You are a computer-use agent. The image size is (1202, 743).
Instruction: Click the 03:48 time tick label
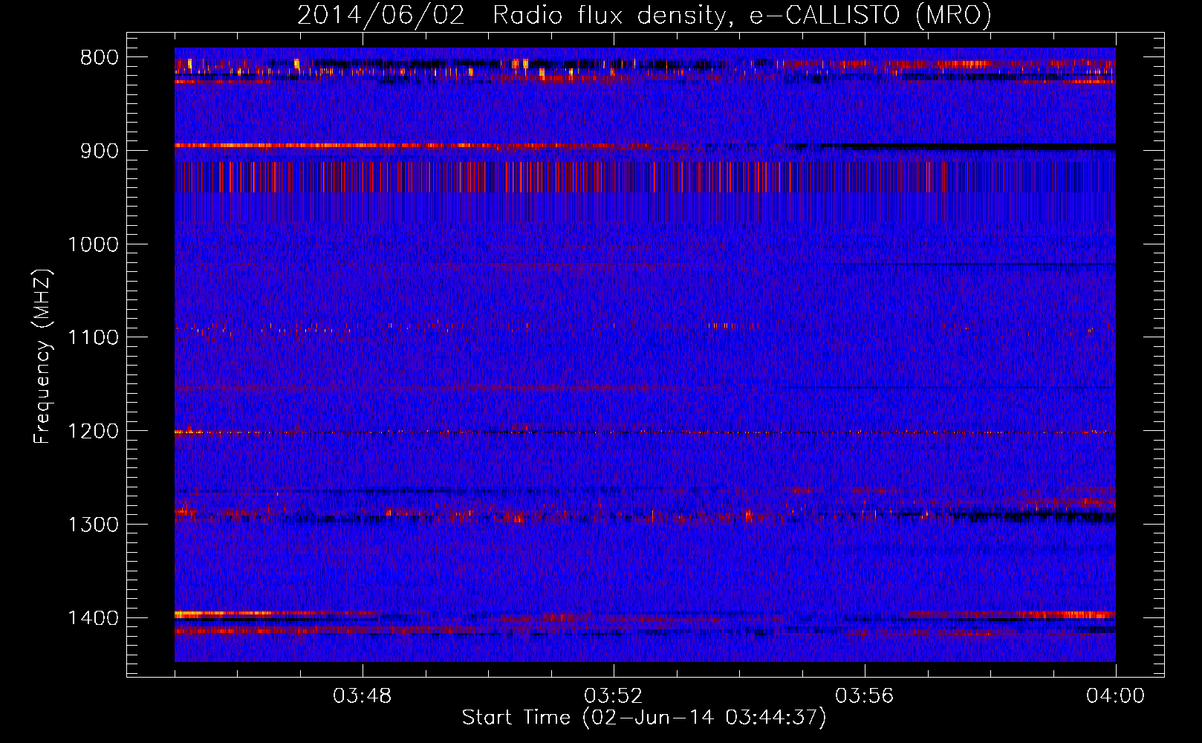click(x=363, y=696)
